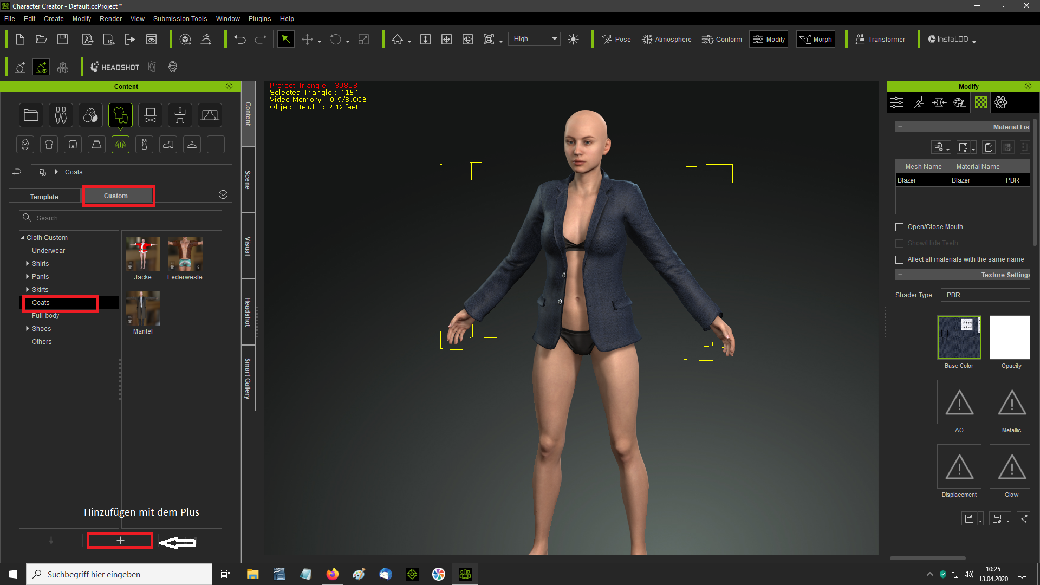Click the back arrow beside Coats path
Screen dimensions: 1040x585
pyautogui.click(x=17, y=172)
